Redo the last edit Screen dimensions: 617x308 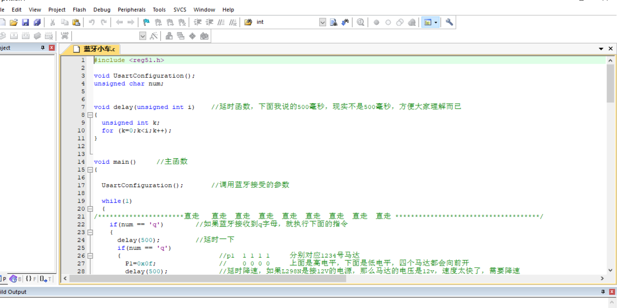(x=104, y=22)
